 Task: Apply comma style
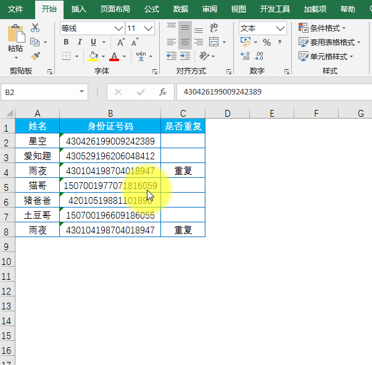(x=279, y=42)
